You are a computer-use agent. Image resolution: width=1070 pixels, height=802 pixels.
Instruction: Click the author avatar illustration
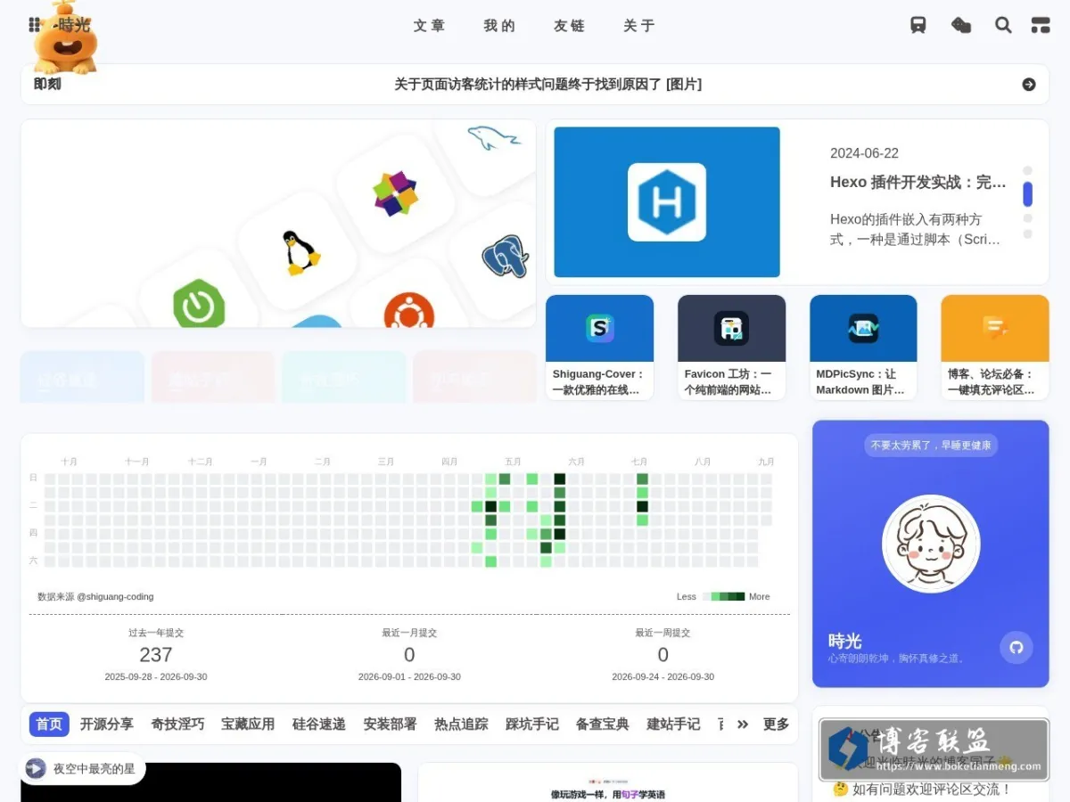931,544
